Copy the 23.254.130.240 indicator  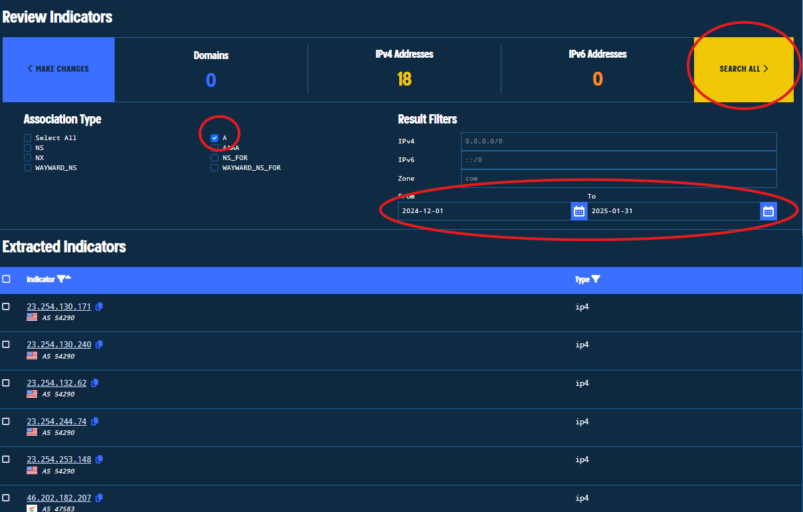(99, 345)
